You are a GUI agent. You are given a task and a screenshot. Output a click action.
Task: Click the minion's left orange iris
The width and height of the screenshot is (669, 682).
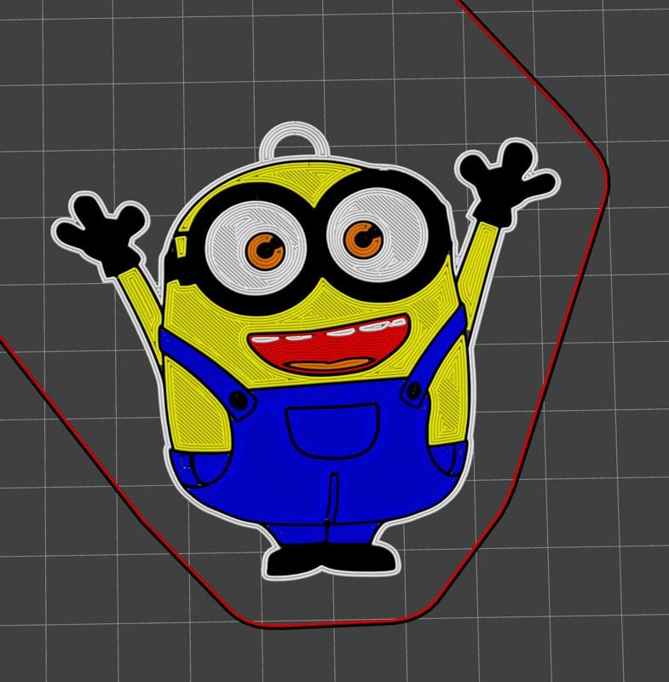[265, 251]
